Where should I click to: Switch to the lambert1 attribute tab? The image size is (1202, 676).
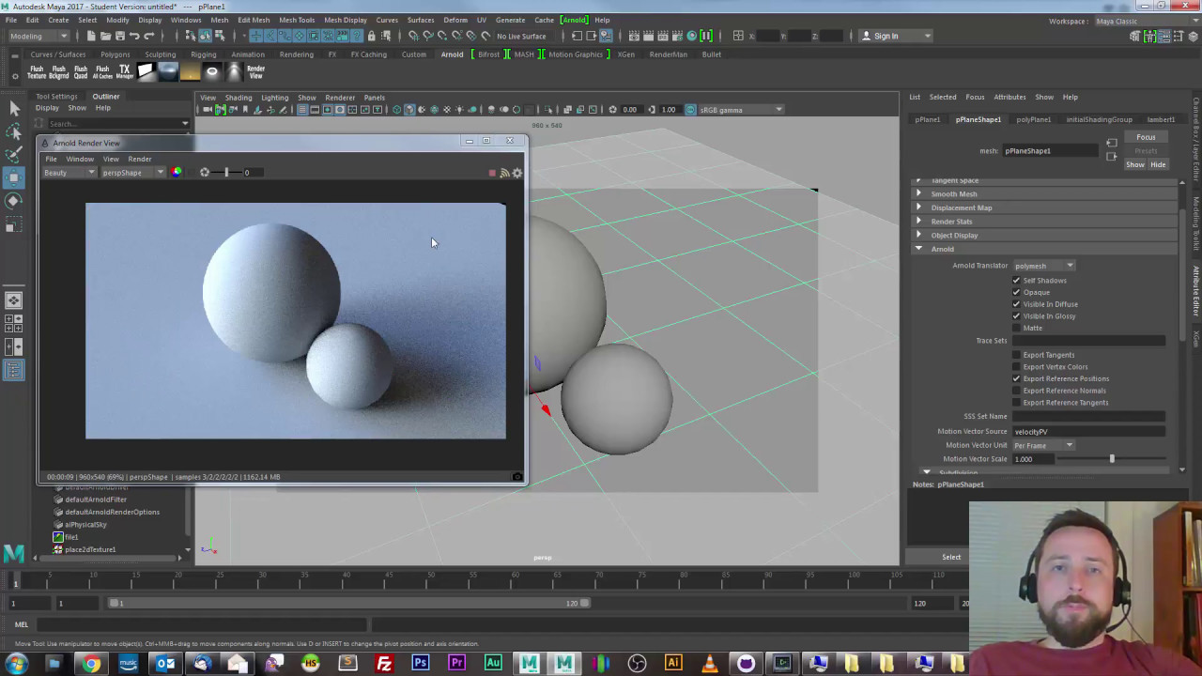(1161, 119)
